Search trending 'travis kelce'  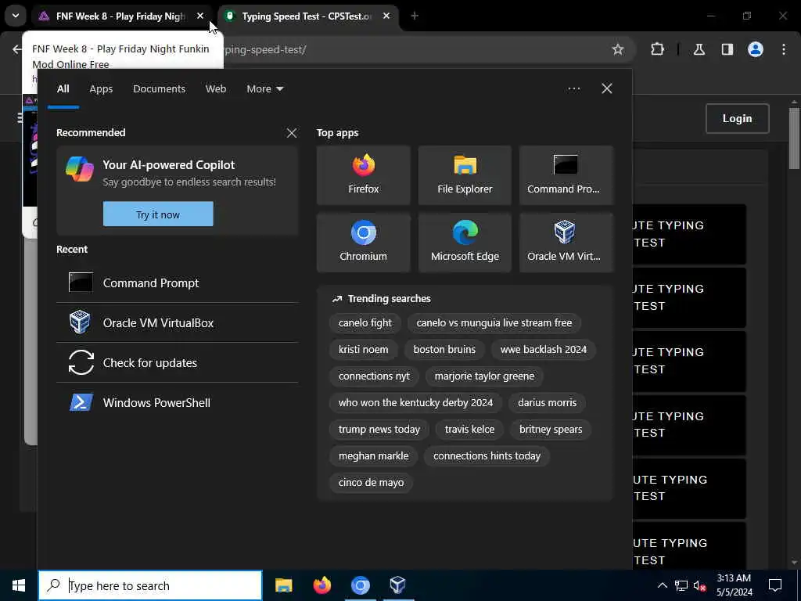(469, 429)
